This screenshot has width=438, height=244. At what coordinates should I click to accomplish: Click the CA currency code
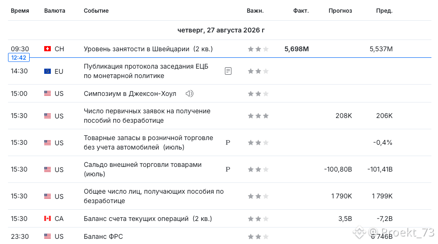pos(59,219)
